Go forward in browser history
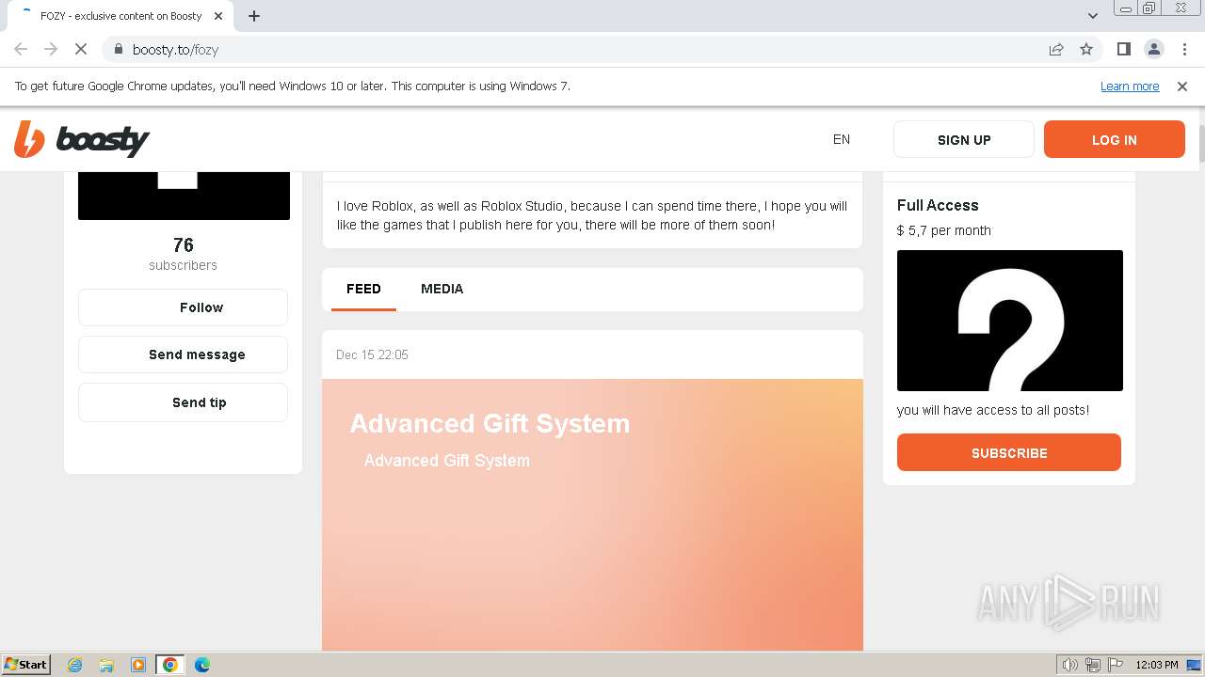 click(51, 49)
